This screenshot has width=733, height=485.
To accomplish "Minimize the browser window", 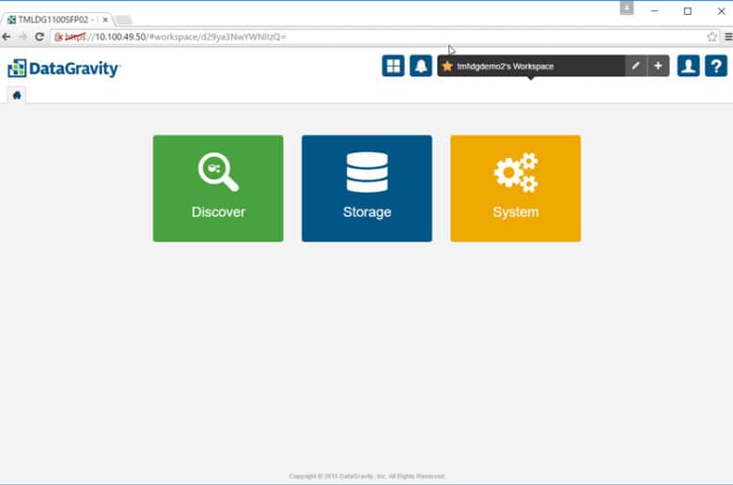I will click(654, 10).
